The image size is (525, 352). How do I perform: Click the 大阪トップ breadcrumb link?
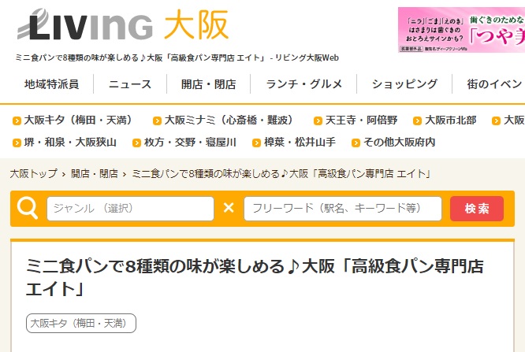33,173
